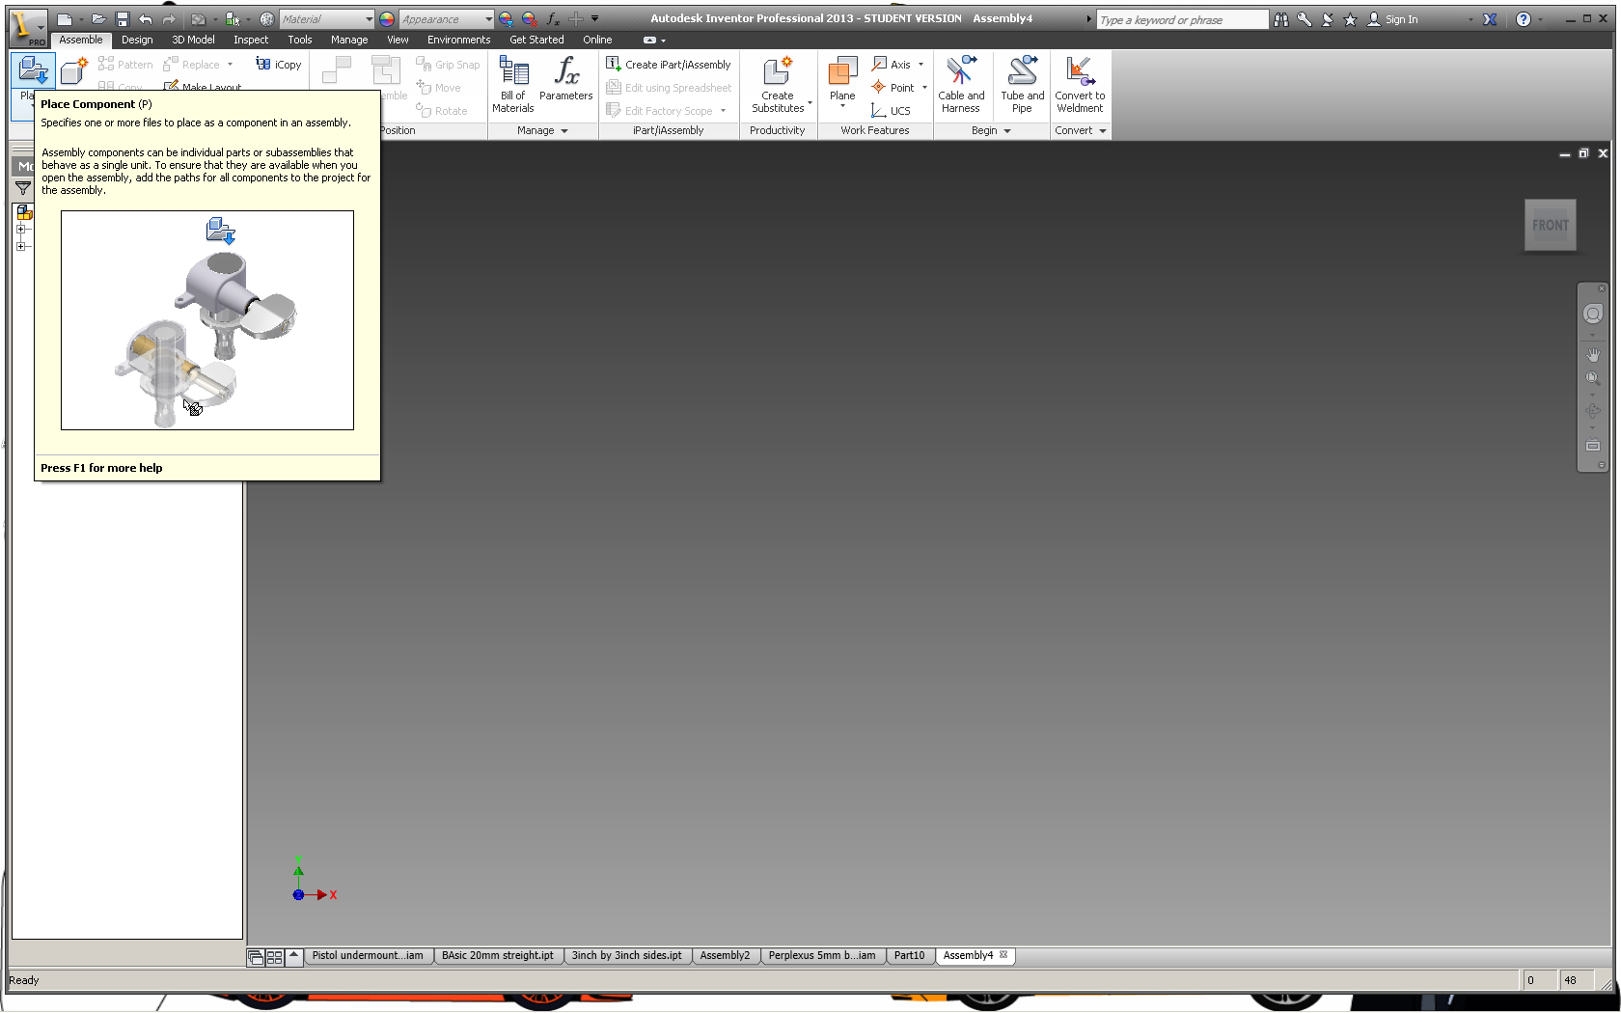
Task: Switch to the Get Started tab
Action: pyautogui.click(x=536, y=40)
